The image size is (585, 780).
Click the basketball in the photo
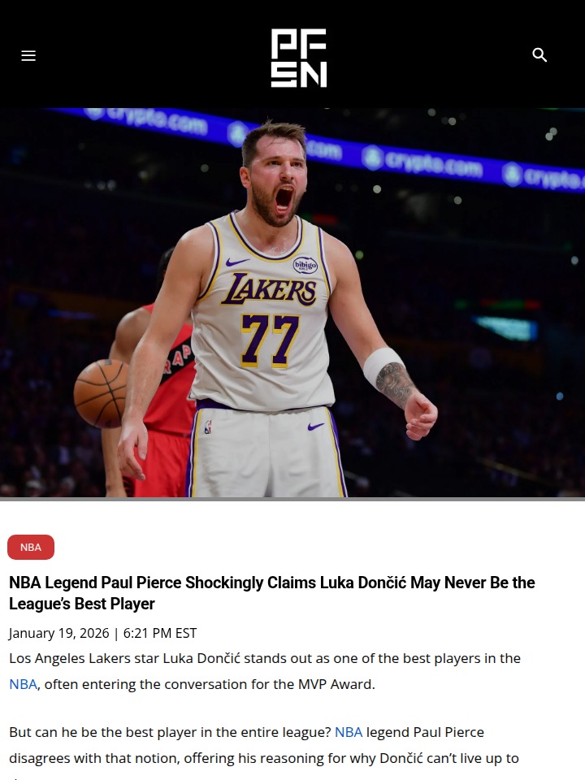102,393
